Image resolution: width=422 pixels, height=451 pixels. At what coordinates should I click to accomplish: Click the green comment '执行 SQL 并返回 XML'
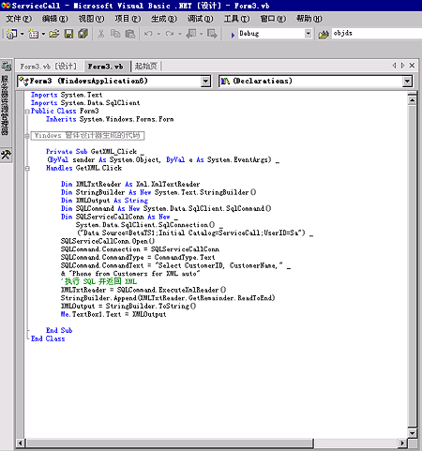pos(98,281)
